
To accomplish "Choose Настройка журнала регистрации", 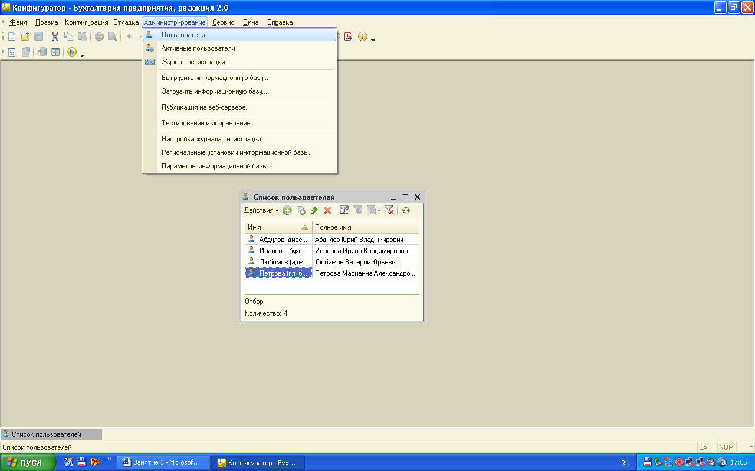I will (x=239, y=139).
